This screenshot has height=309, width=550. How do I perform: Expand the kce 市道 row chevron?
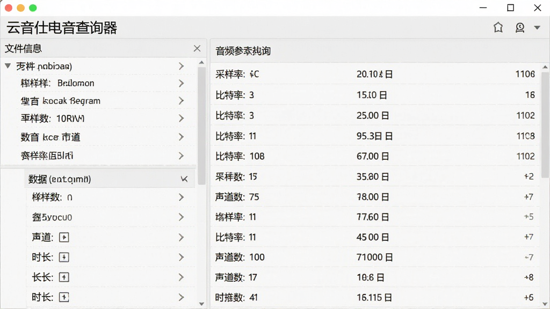pyautogui.click(x=181, y=137)
